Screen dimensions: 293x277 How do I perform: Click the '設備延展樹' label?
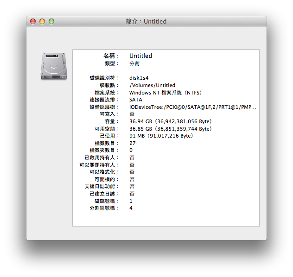[104, 107]
